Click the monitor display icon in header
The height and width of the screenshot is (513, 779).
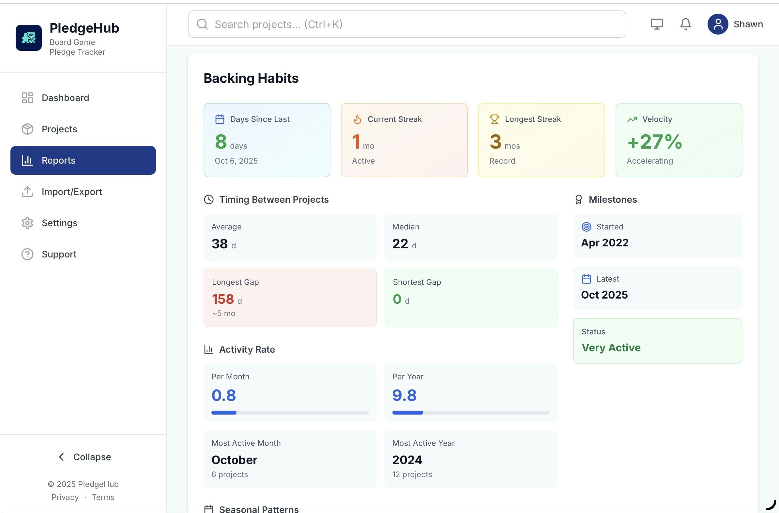coord(657,24)
